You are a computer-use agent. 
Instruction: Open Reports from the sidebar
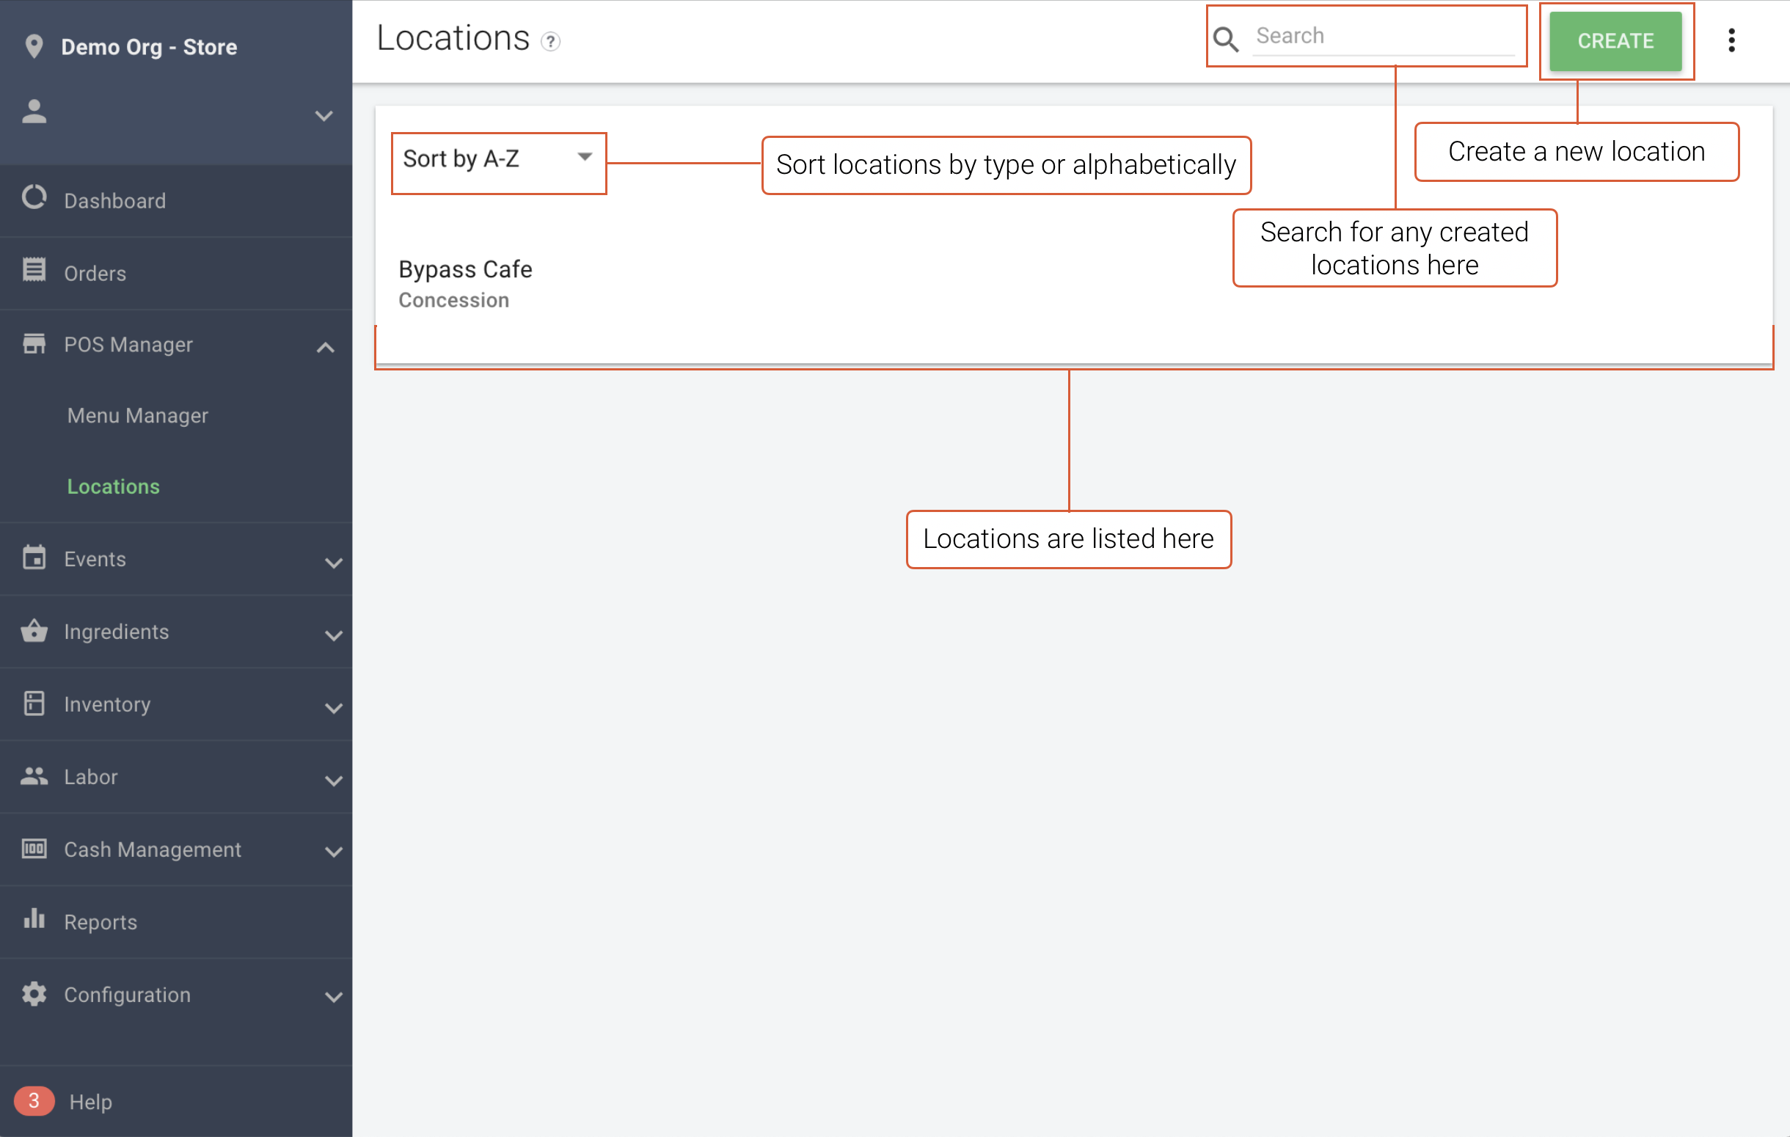coord(101,922)
